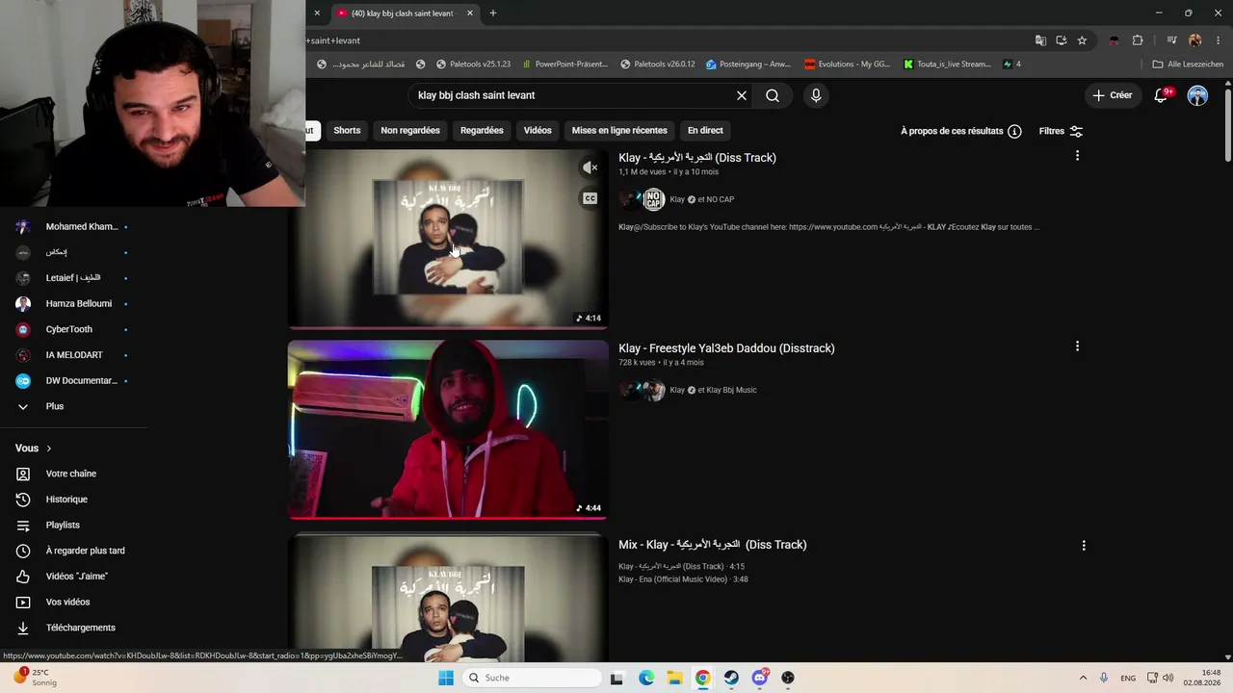This screenshot has width=1233, height=693.
Task: Select the Mises en ligne récentes chip
Action: [x=619, y=131]
